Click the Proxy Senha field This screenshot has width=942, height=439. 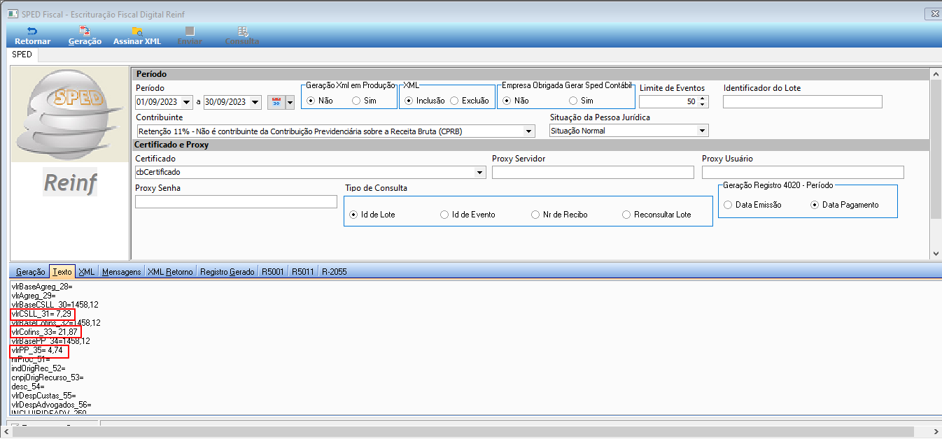click(236, 201)
